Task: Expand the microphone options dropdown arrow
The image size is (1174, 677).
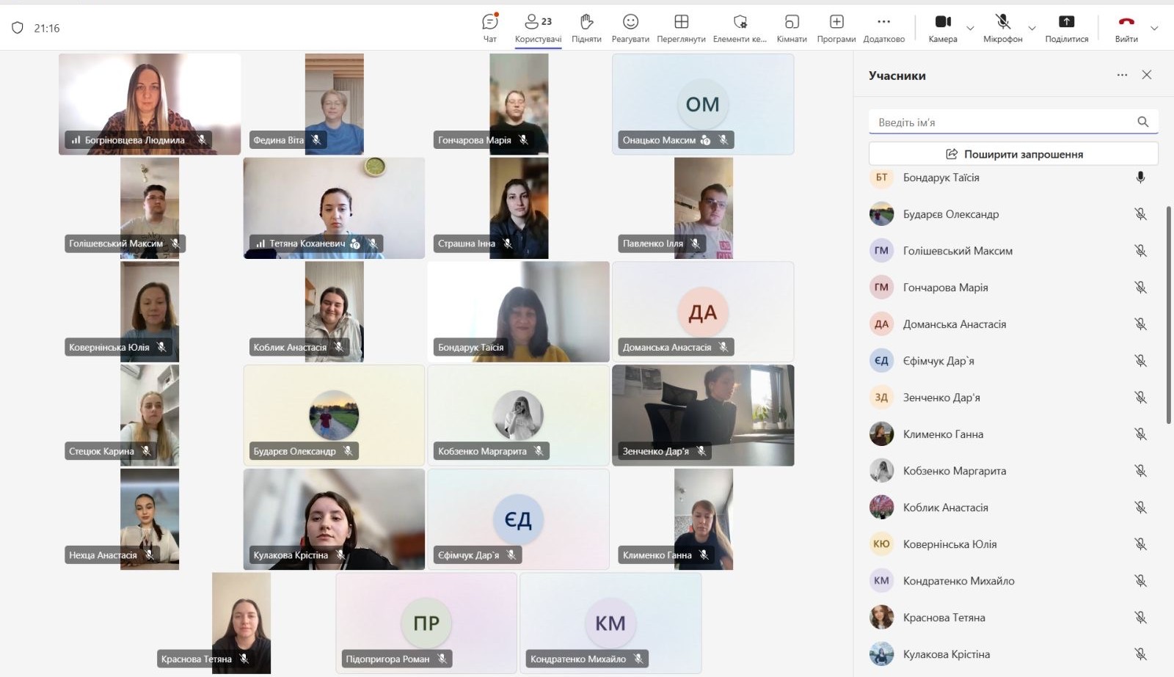Action: point(1032,29)
